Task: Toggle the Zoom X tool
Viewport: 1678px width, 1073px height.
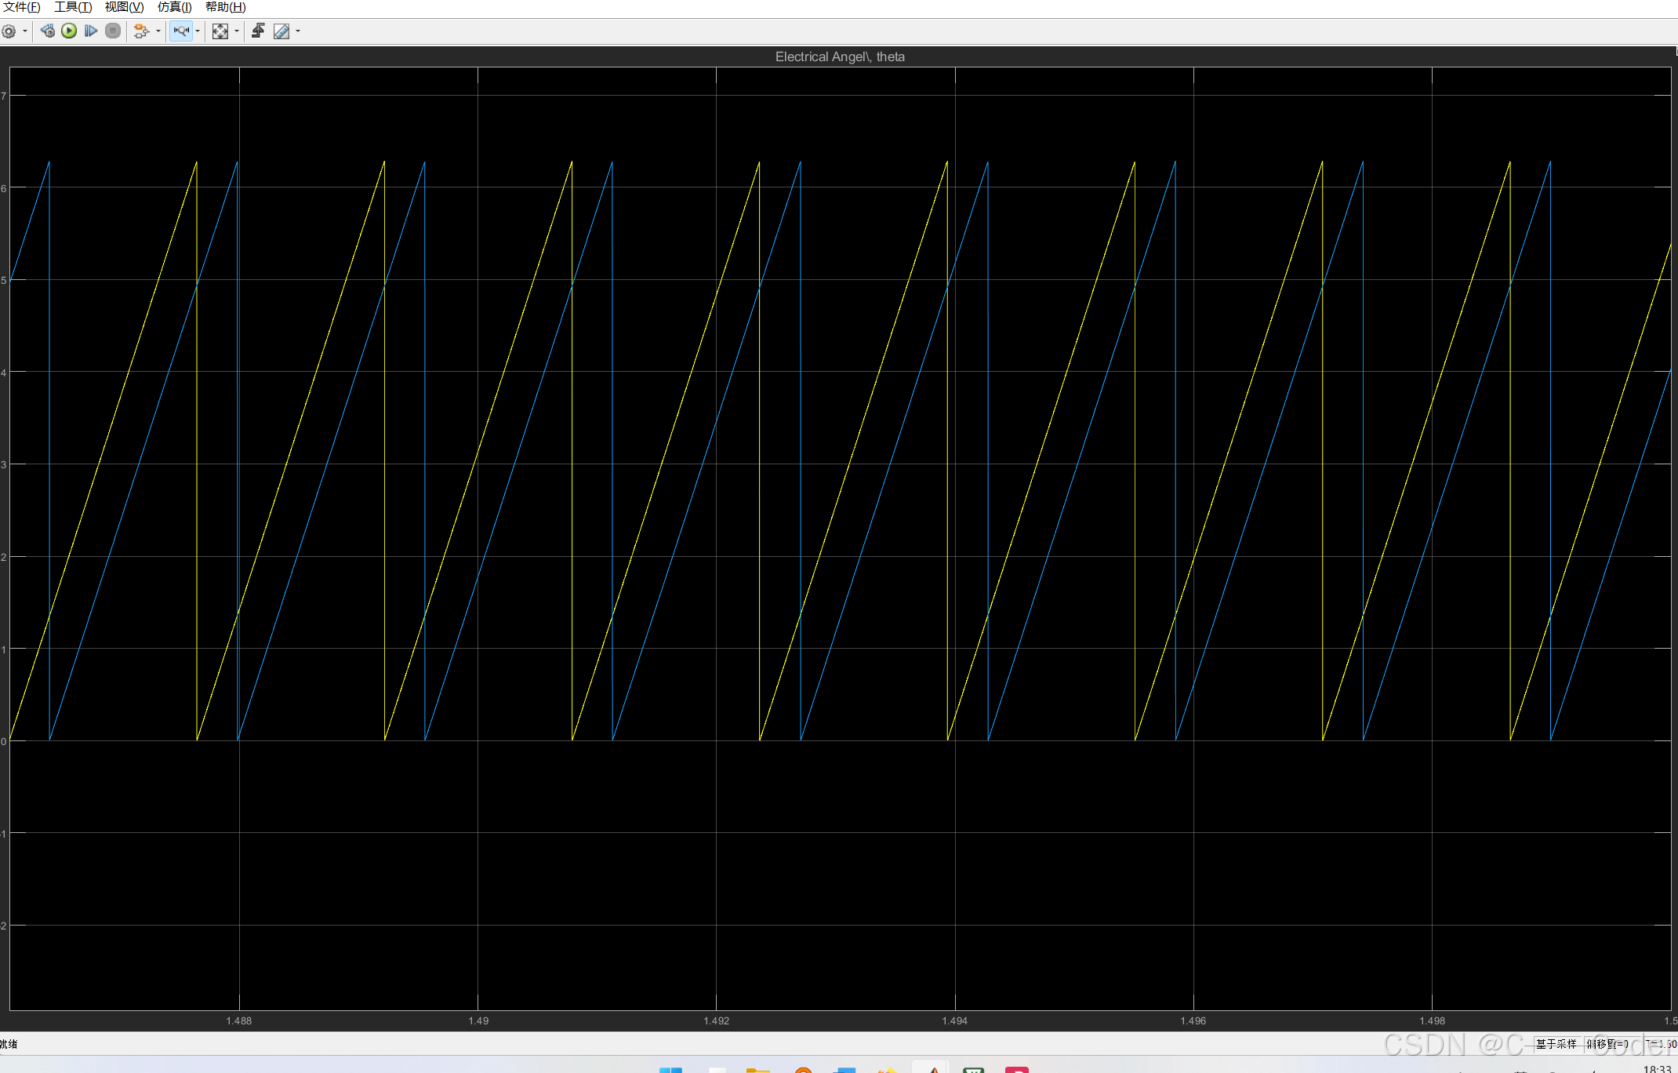Action: pos(181,31)
